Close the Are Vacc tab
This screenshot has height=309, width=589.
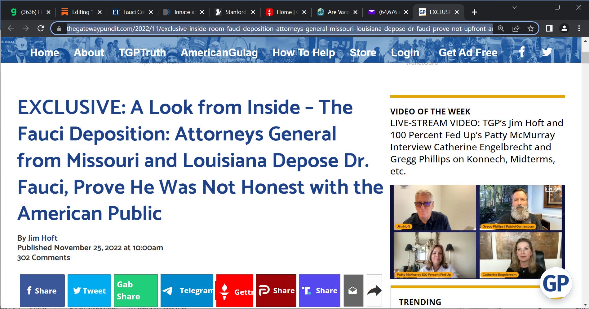355,12
